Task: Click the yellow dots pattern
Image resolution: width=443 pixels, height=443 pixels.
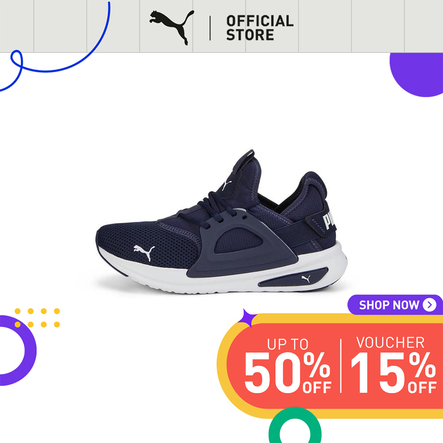Action: (x=37, y=318)
